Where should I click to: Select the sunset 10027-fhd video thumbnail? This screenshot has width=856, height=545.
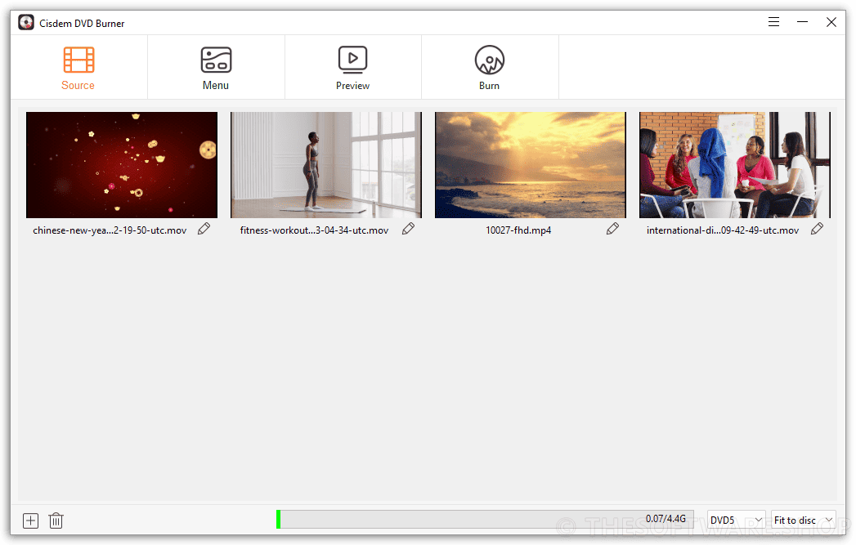pyautogui.click(x=531, y=165)
